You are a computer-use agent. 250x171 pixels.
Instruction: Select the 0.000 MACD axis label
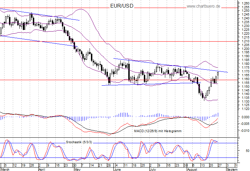[x=244, y=117]
